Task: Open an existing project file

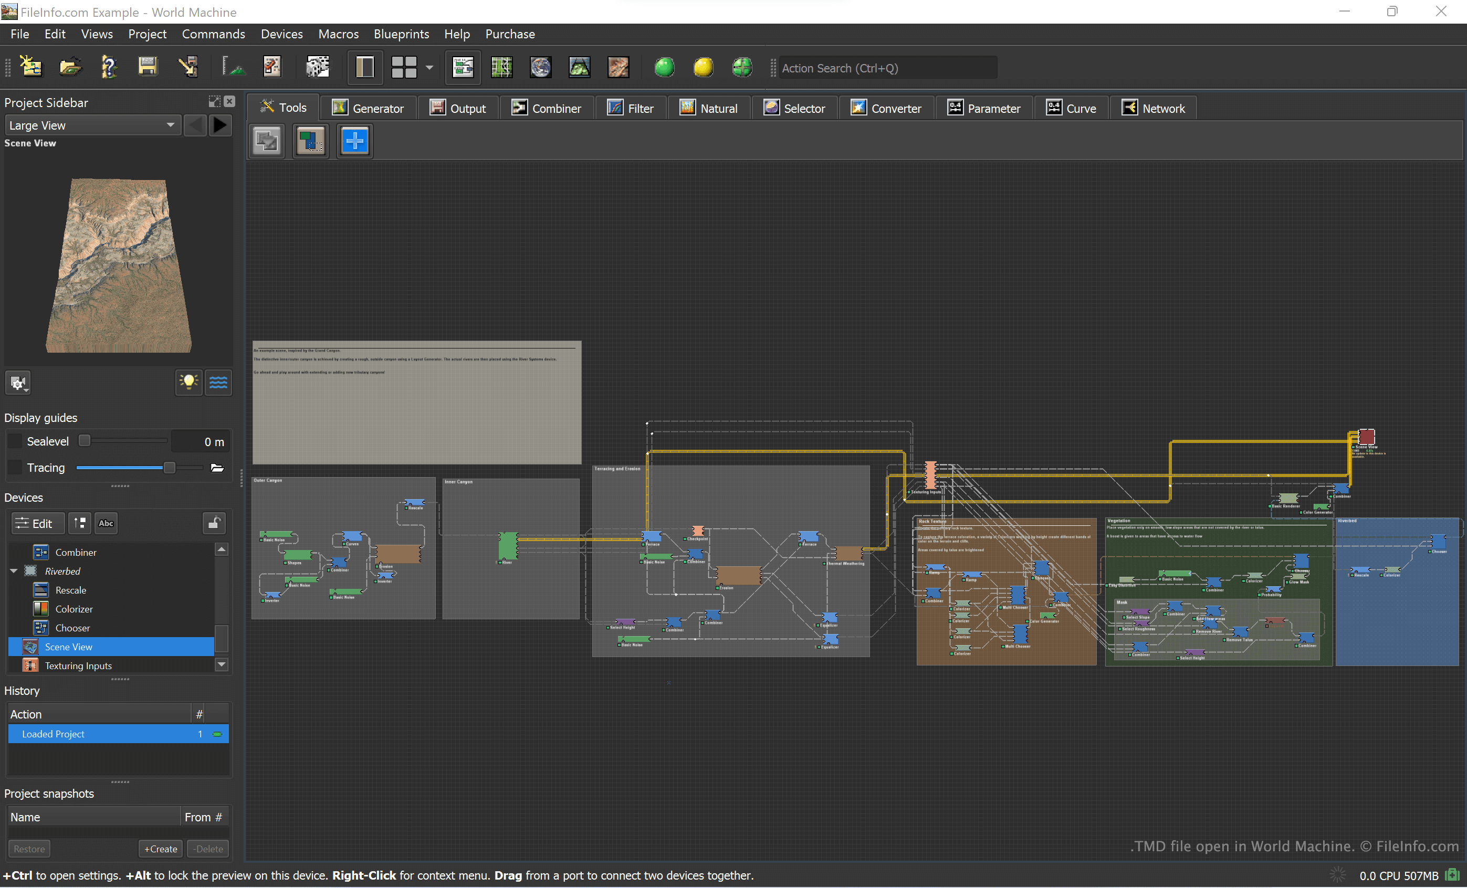Action: click(70, 67)
